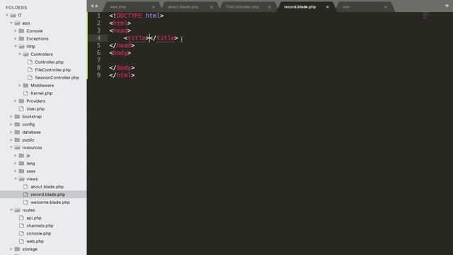Click the Exceptions folder icon
The image size is (453, 255).
21,38
